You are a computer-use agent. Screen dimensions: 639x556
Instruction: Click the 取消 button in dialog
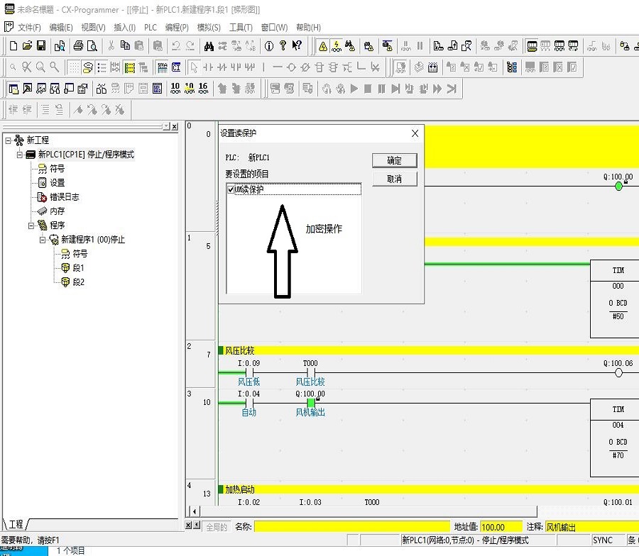pyautogui.click(x=394, y=179)
